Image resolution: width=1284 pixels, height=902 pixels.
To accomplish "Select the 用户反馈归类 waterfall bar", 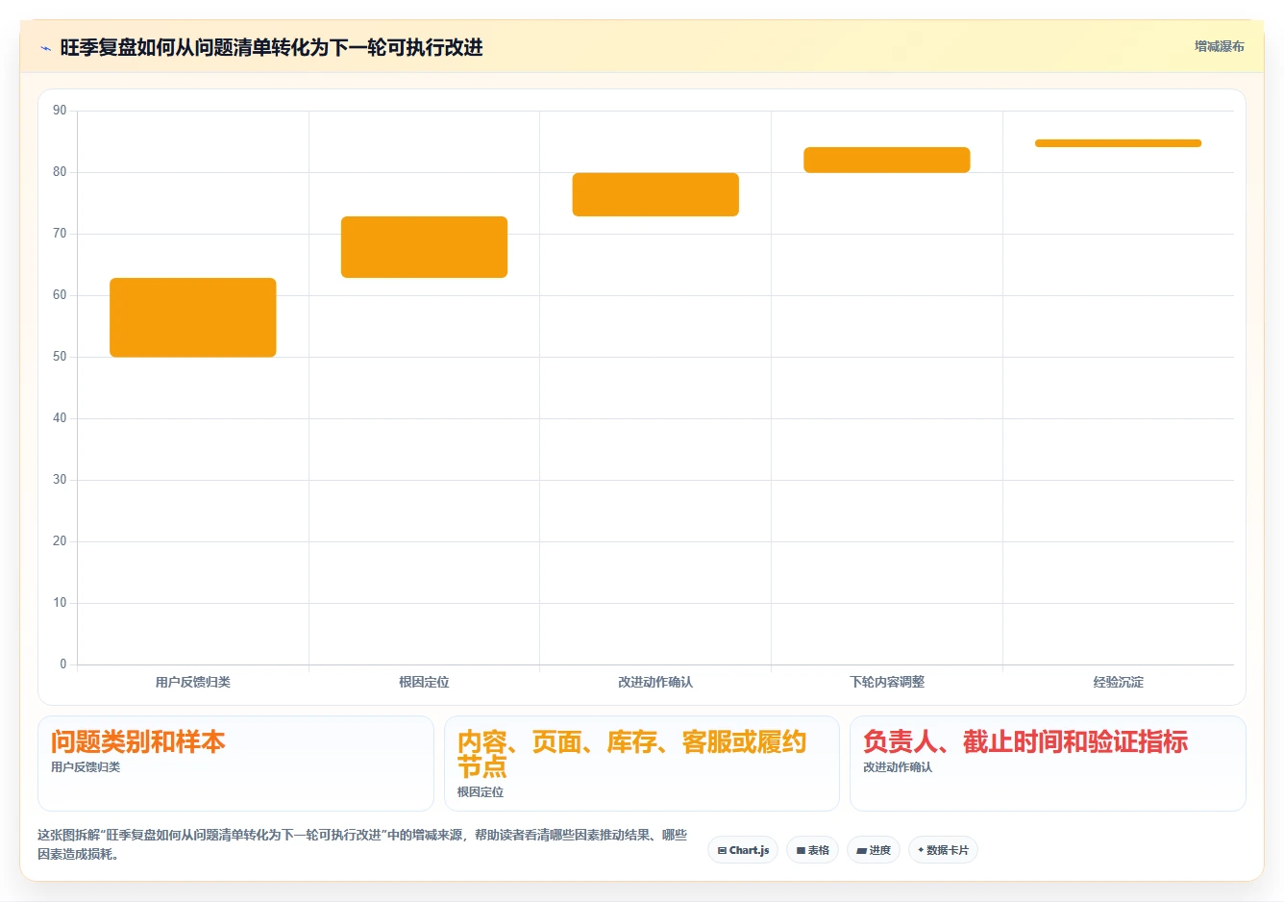I will [x=193, y=317].
